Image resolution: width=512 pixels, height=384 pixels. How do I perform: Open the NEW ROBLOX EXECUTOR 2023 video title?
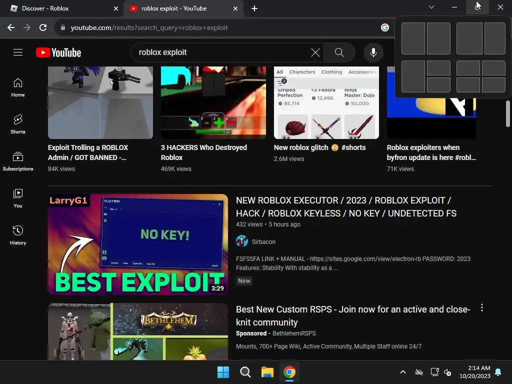(346, 206)
